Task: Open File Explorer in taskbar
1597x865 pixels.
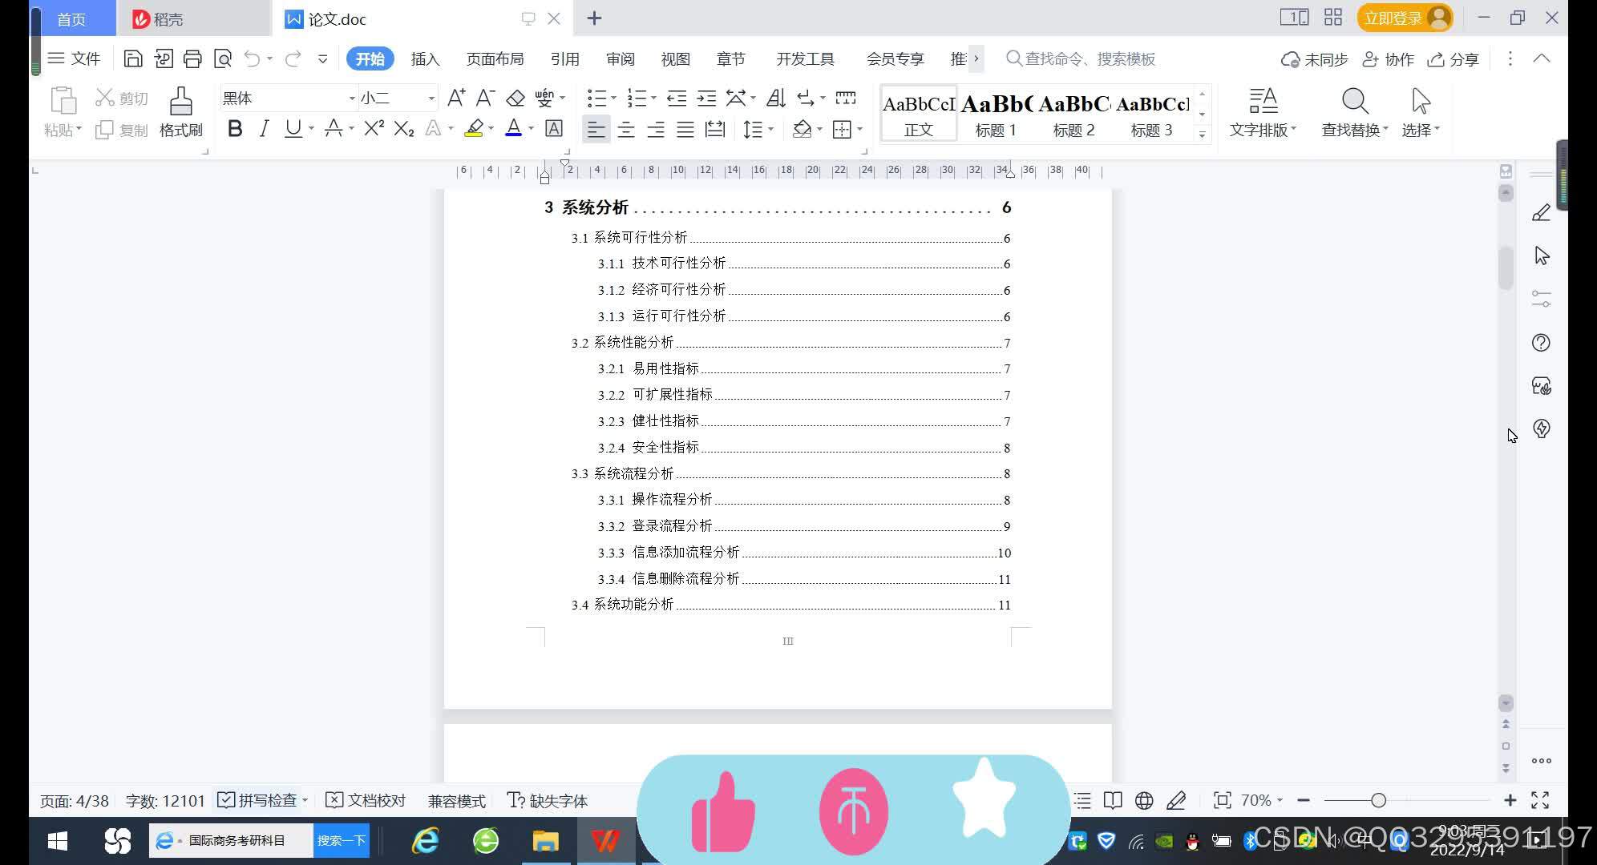Action: point(545,841)
